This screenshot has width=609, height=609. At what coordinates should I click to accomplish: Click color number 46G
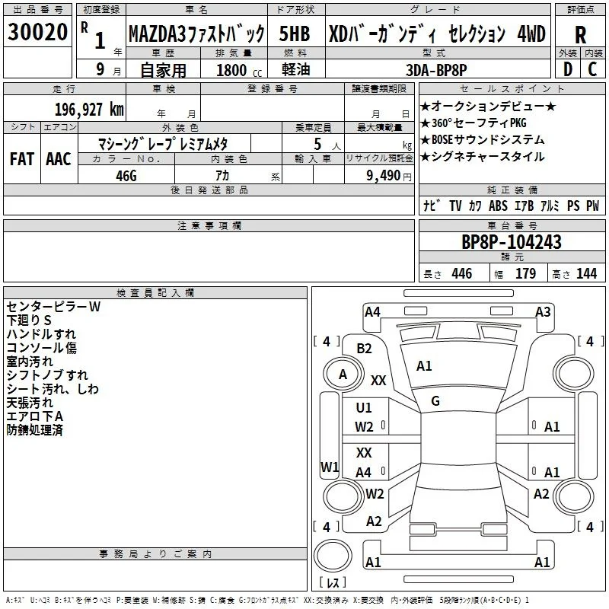[x=126, y=176]
